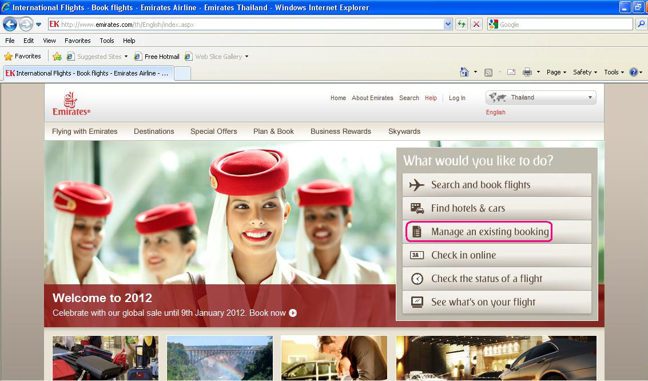Click Check the status of a flight
Image resolution: width=648 pixels, height=381 pixels.
pos(497,279)
